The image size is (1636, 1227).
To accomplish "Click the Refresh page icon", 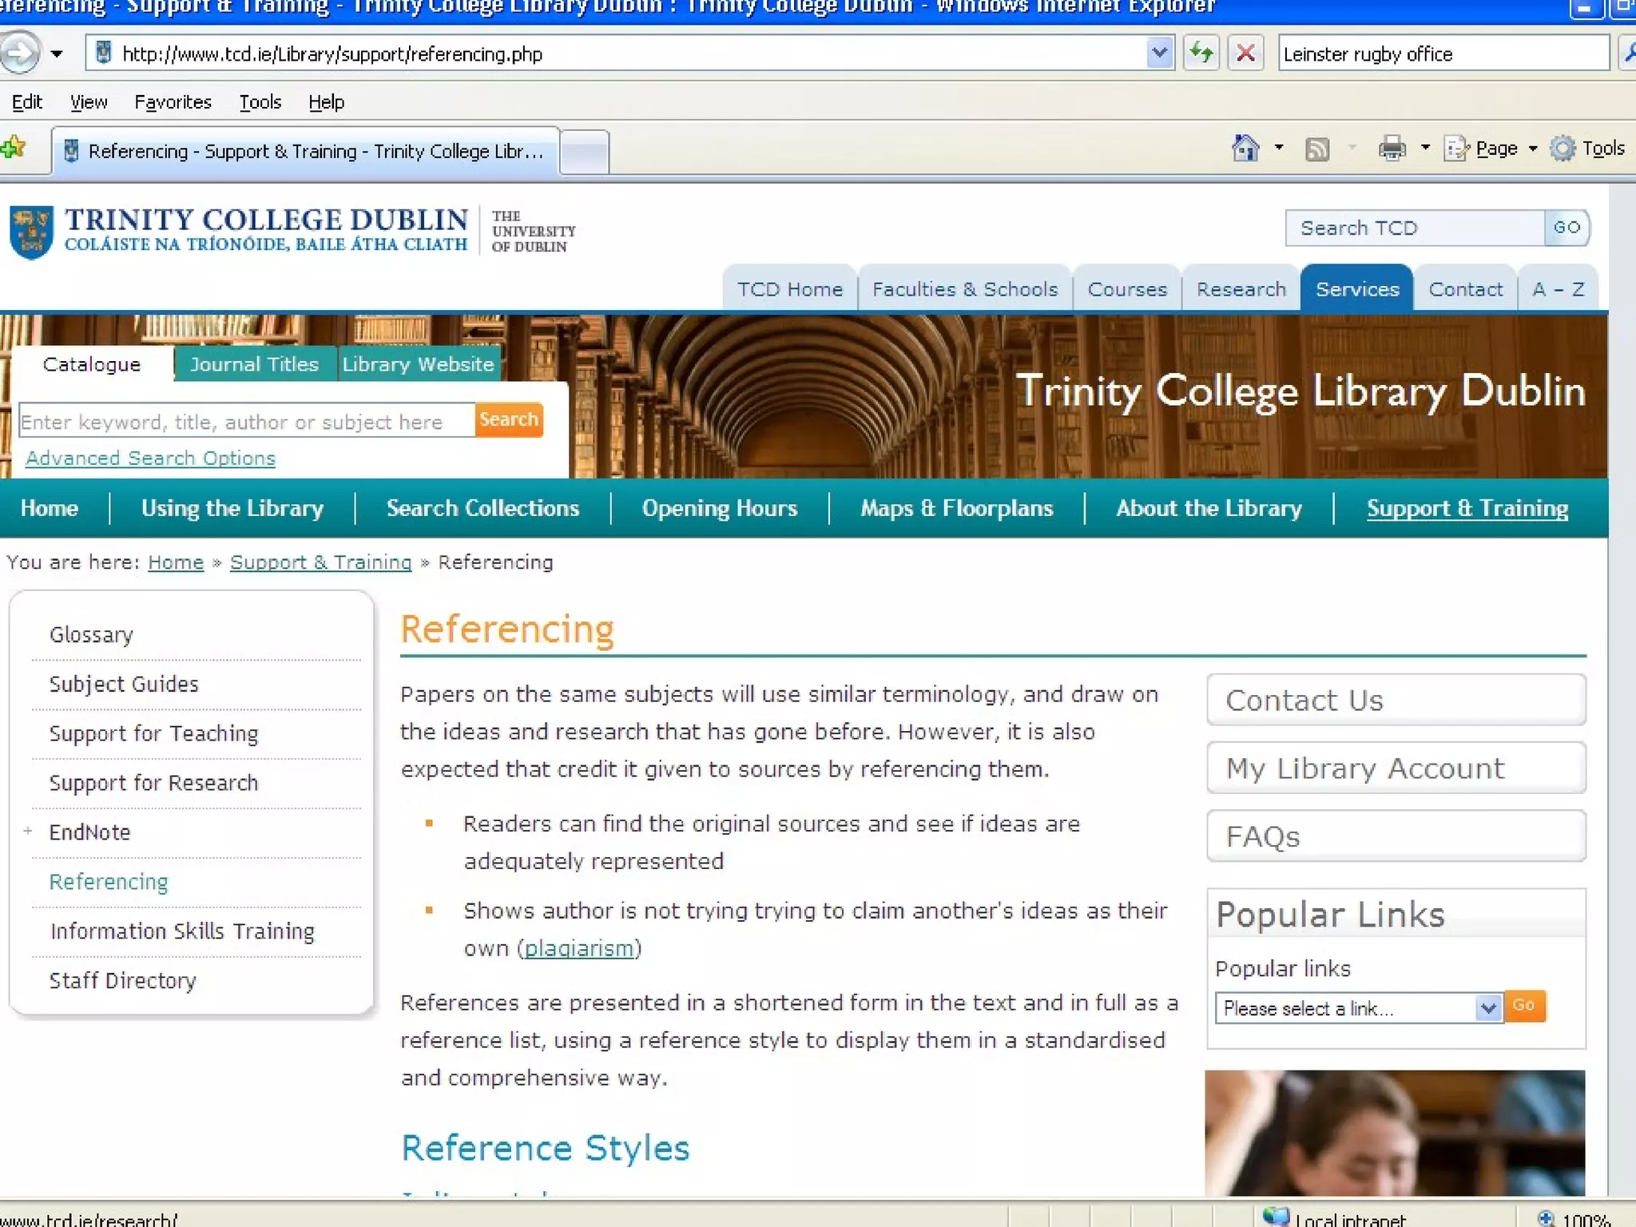I will [1201, 54].
